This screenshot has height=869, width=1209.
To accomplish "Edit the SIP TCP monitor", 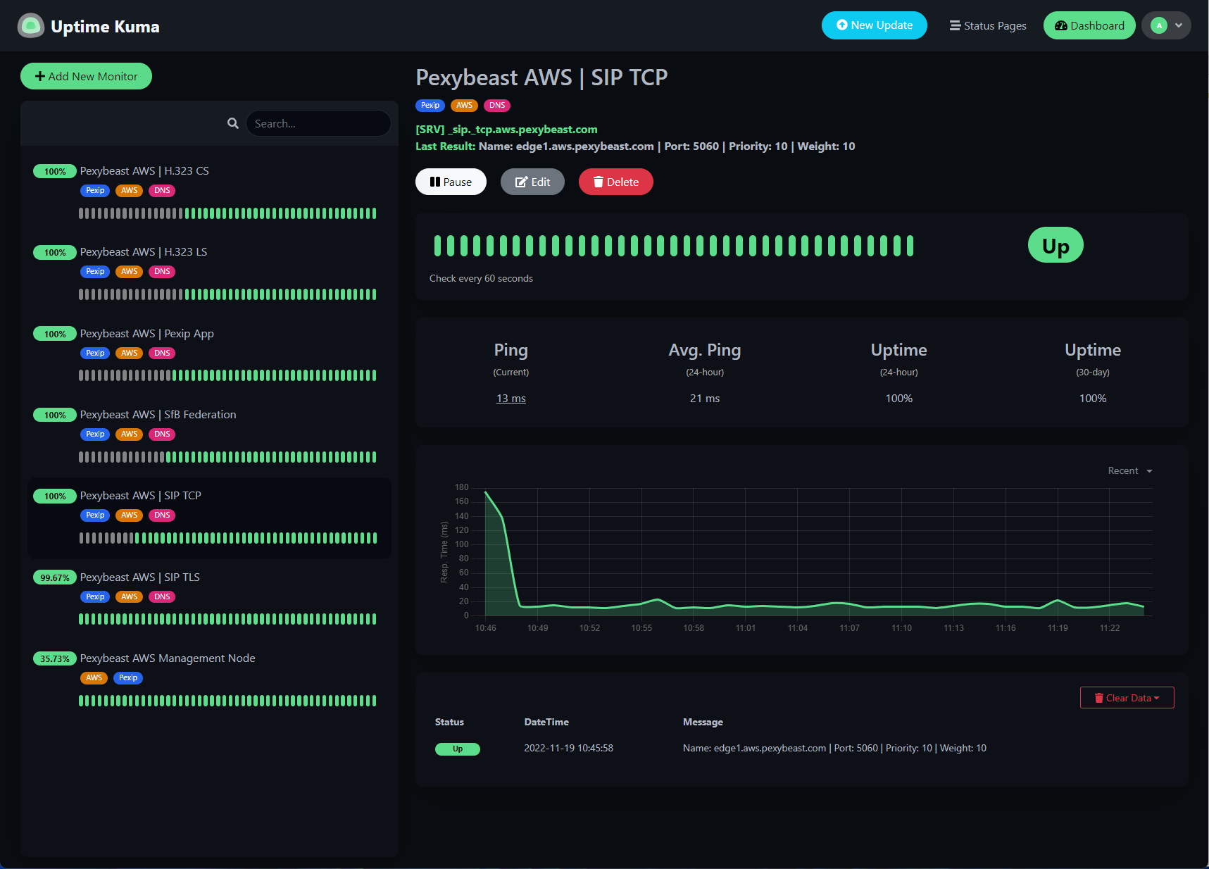I will tap(532, 182).
